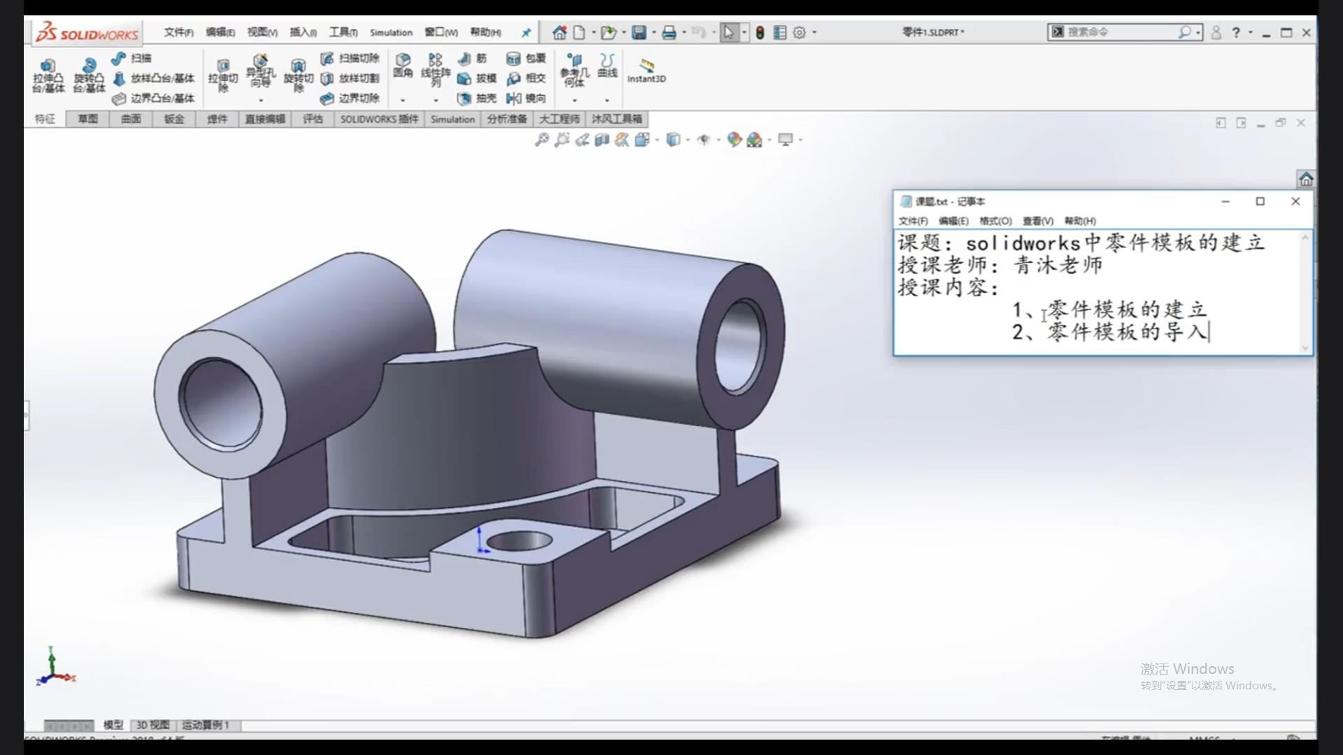
Task: Open the 曲线 curves tool
Action: (607, 65)
